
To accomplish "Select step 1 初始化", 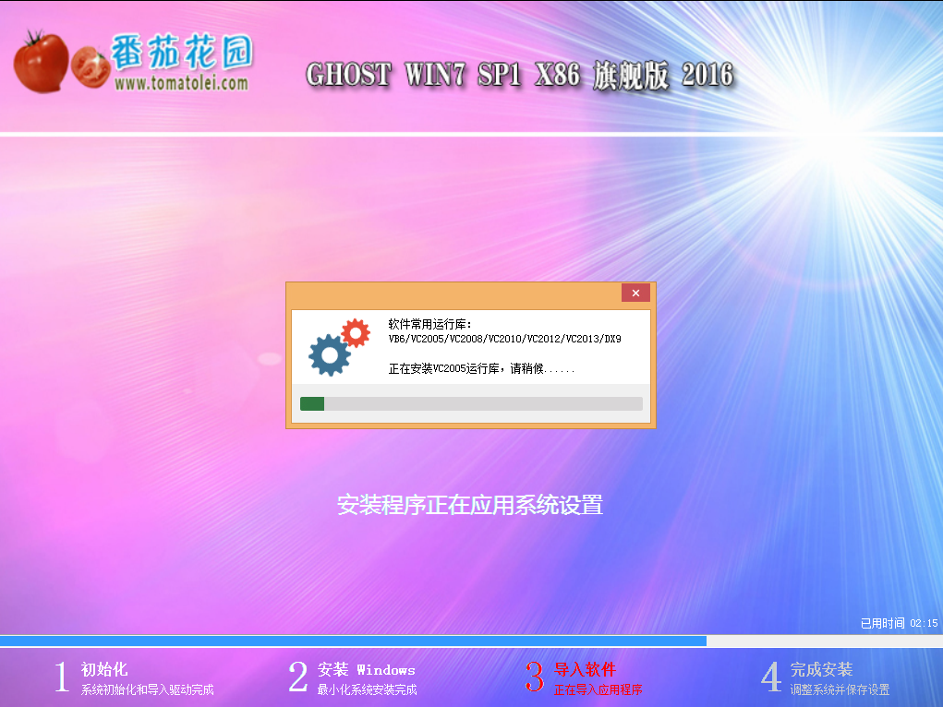I will (134, 677).
